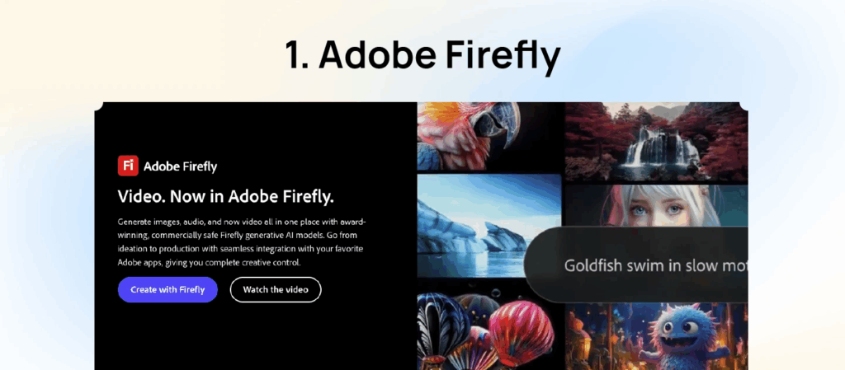This screenshot has height=370, width=845.
Task: Select the blue iceberg thumbnail
Action: tap(489, 226)
